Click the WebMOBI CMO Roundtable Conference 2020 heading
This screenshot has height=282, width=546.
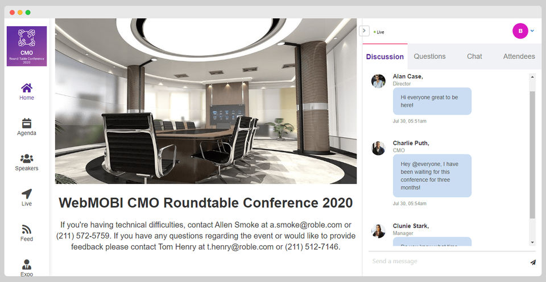[x=206, y=203]
